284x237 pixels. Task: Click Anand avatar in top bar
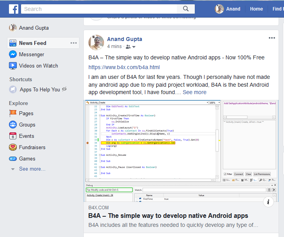coord(219,9)
